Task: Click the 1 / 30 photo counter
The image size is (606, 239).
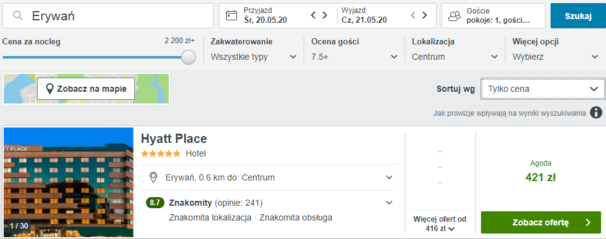Action: [19, 226]
